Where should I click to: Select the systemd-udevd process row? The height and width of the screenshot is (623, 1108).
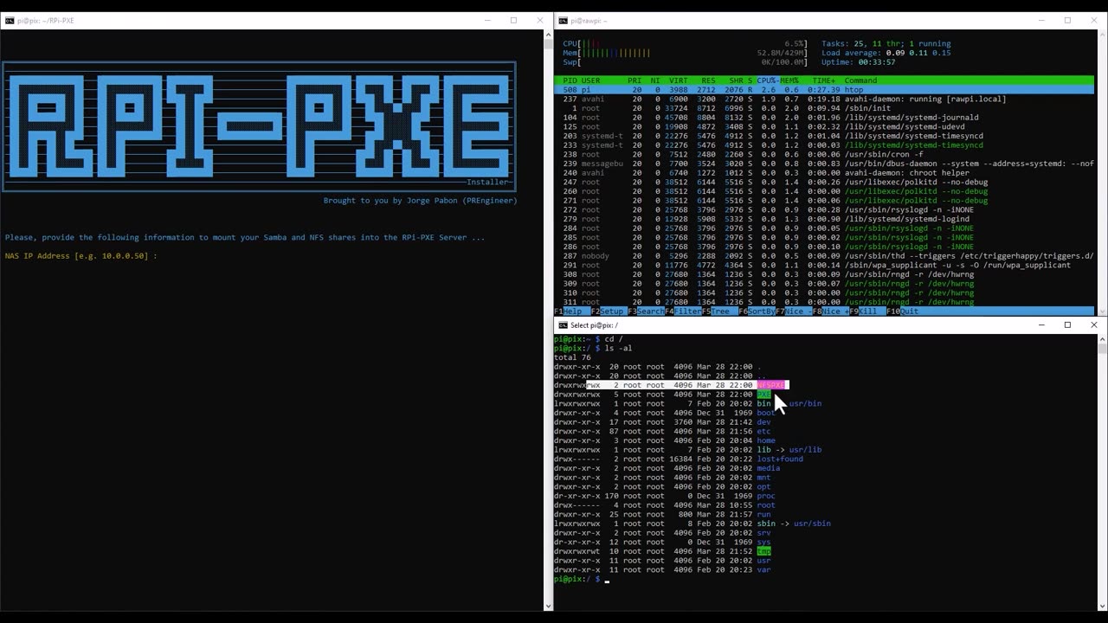[823, 127]
